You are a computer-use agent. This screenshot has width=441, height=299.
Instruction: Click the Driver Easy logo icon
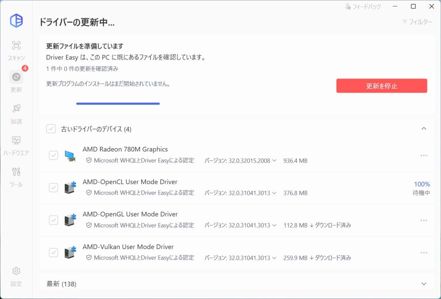[16, 21]
